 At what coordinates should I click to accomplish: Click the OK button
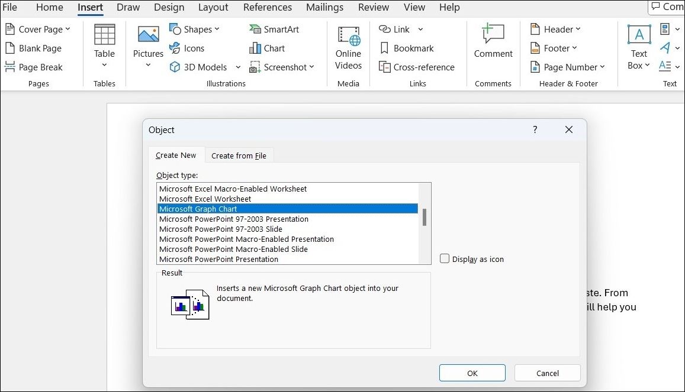(472, 372)
